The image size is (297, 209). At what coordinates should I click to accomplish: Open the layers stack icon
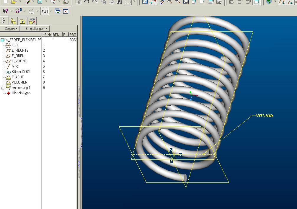point(211,2)
